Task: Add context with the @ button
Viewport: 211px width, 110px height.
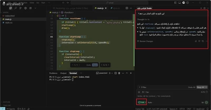Action: (139, 92)
